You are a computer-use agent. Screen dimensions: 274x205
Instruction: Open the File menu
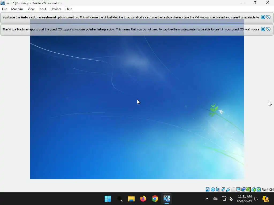pyautogui.click(x=5, y=9)
